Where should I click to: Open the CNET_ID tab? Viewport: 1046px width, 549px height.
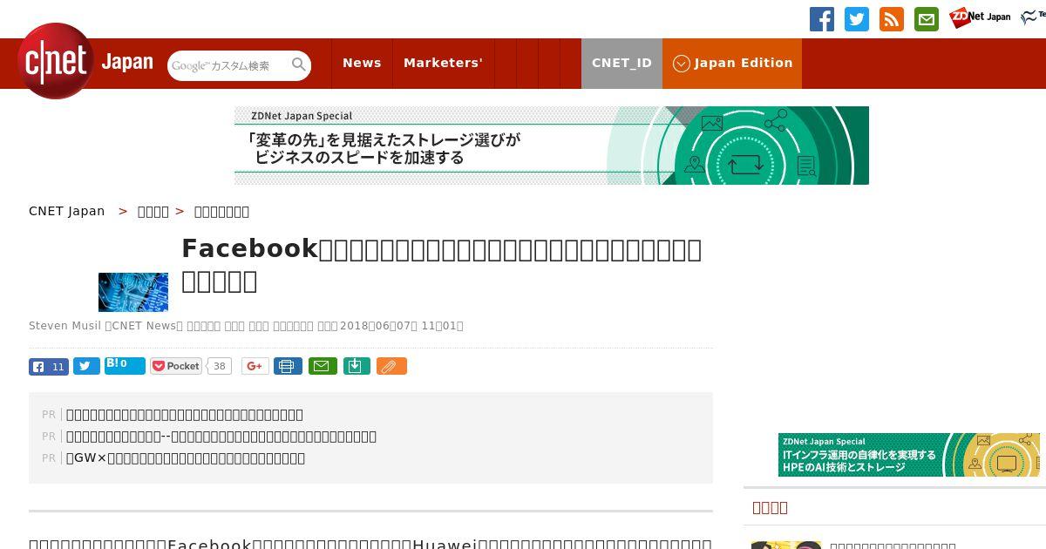(x=621, y=64)
